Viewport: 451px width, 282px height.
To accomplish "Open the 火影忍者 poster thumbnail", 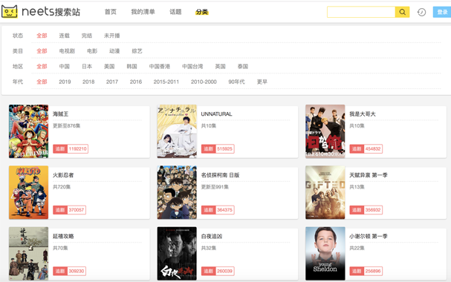I will tap(28, 192).
